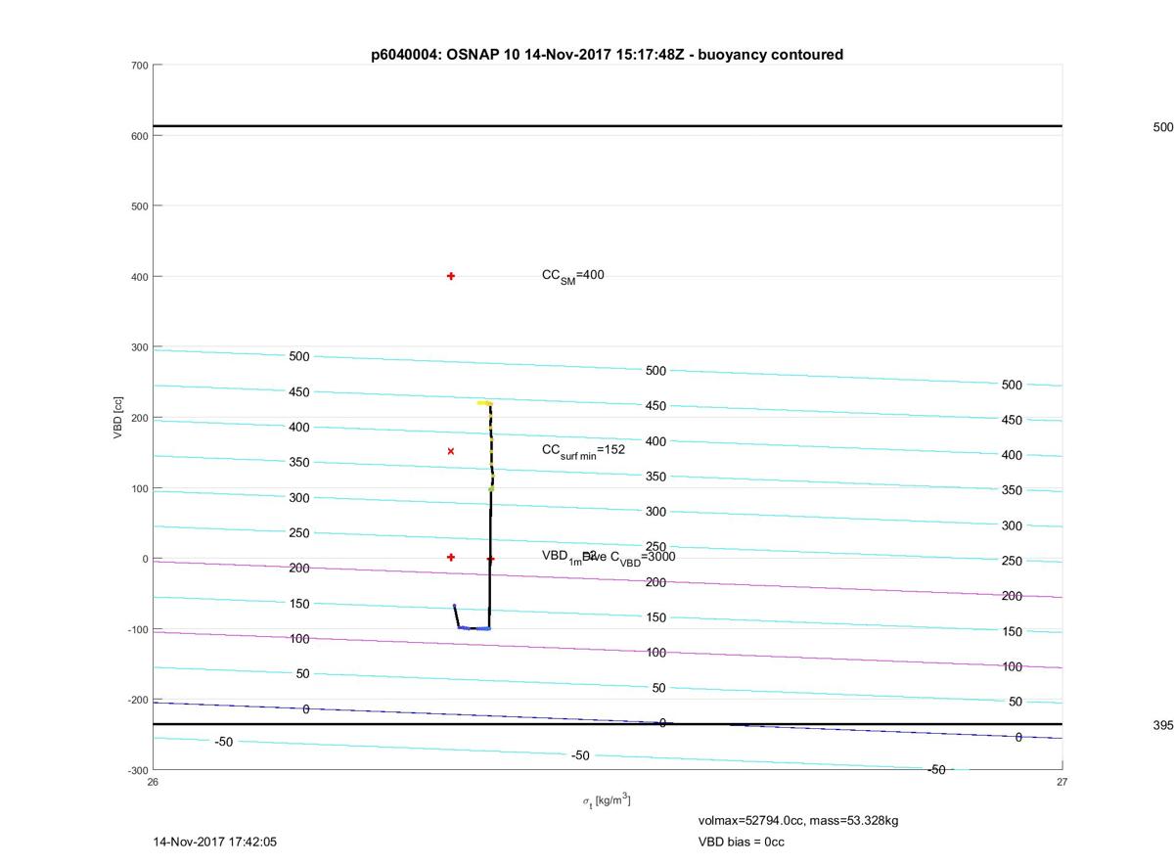
Task: Click the y-axis tick label "-300"
Action: [x=137, y=770]
